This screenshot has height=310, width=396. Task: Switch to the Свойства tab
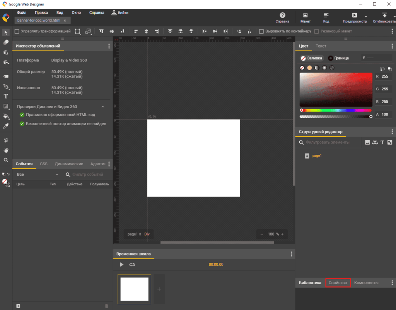point(338,283)
